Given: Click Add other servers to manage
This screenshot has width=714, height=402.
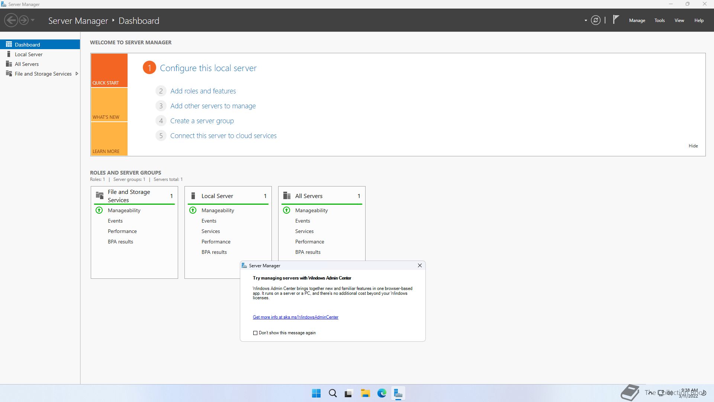Looking at the screenshot, I should click(213, 106).
